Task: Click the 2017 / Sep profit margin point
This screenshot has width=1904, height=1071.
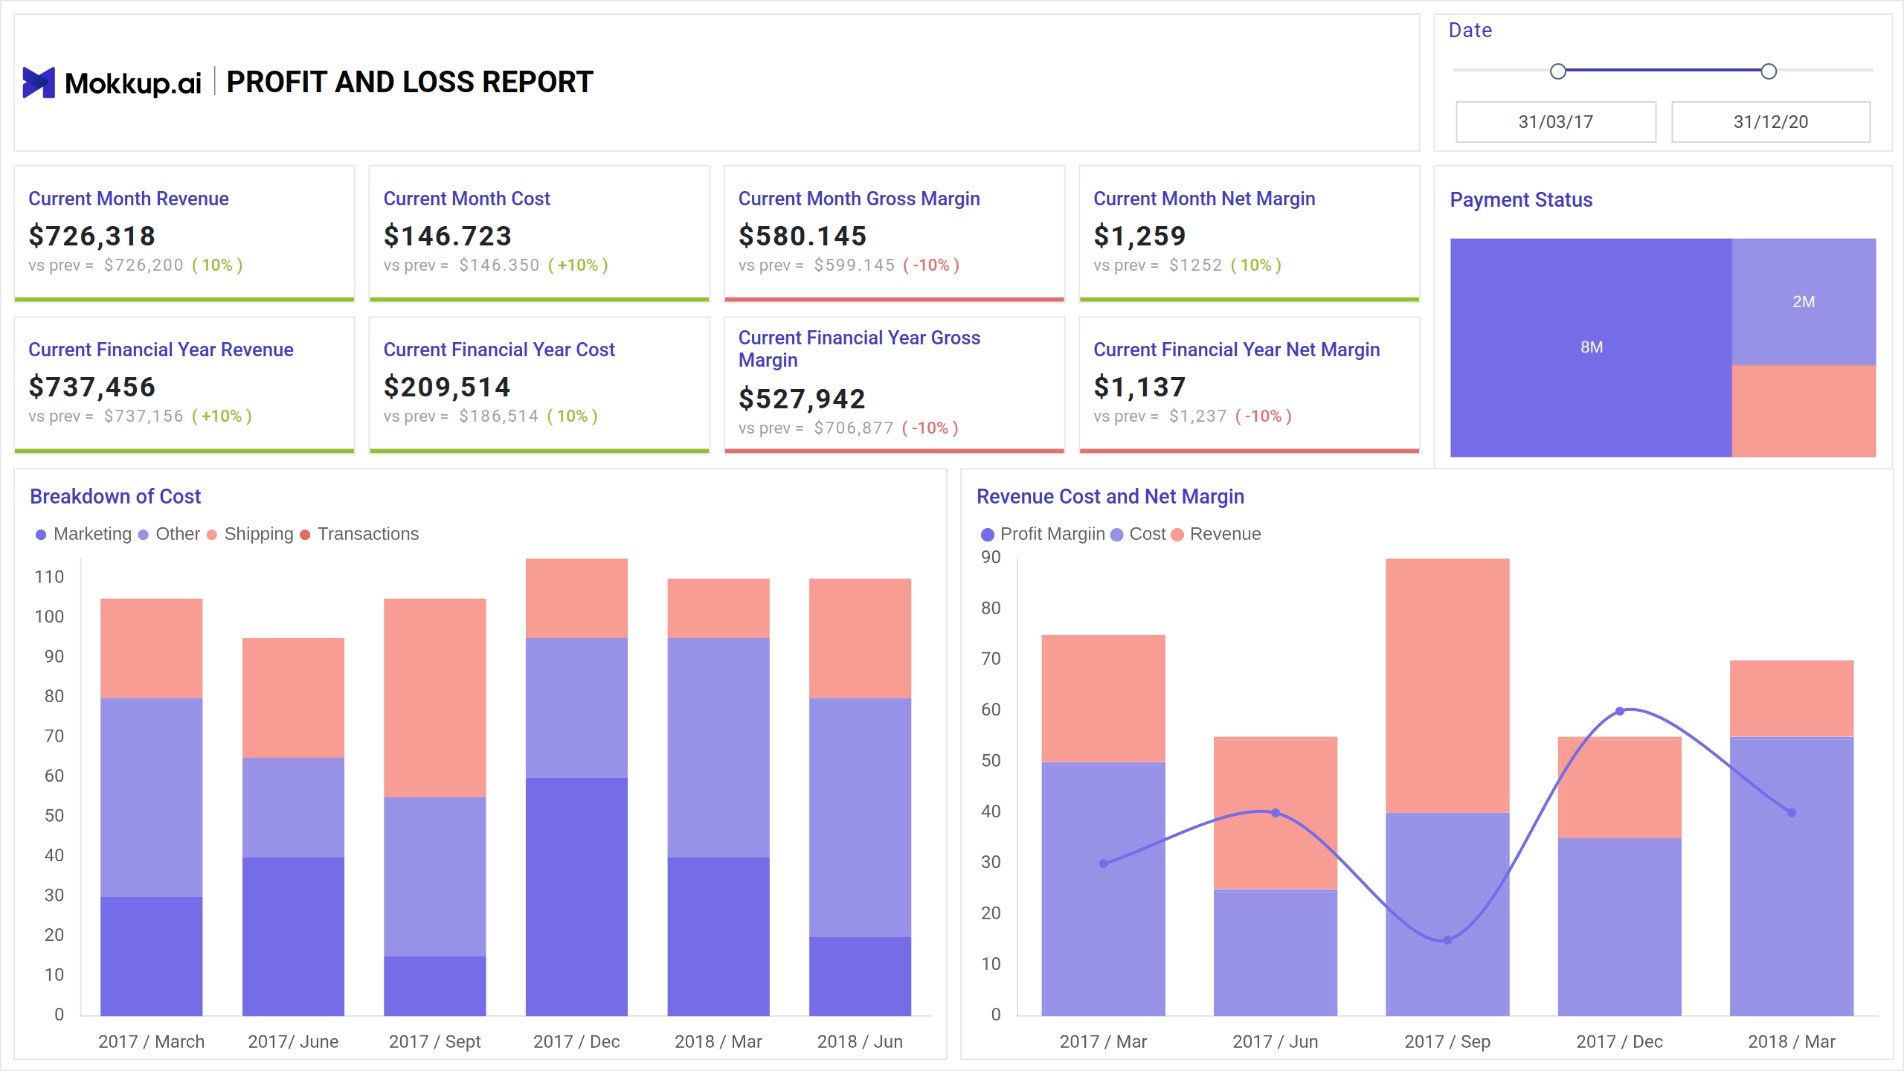Action: tap(1447, 940)
